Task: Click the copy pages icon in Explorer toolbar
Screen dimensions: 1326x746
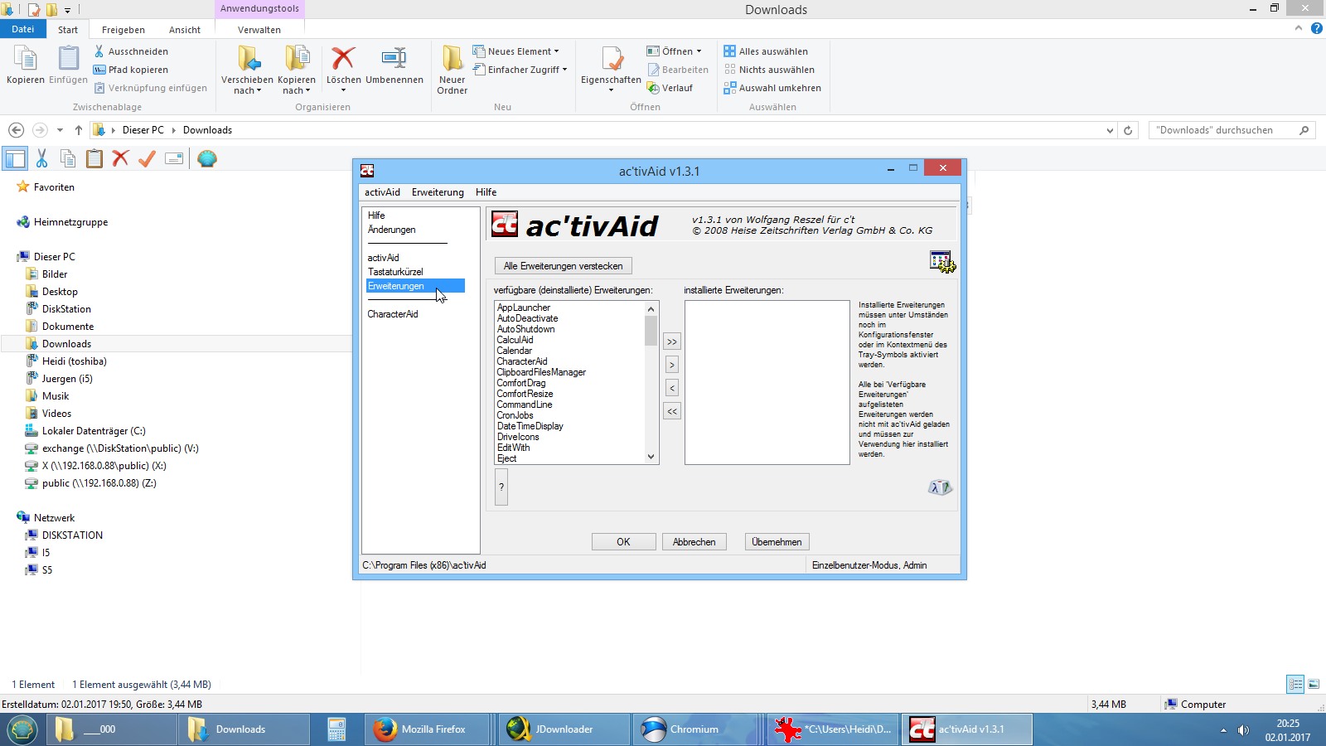Action: click(68, 159)
